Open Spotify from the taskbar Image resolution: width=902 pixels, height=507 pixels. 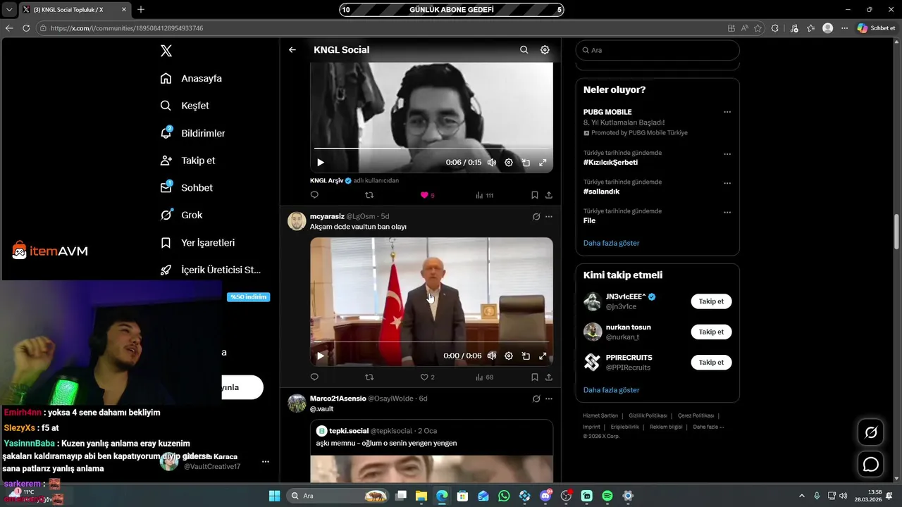point(607,496)
